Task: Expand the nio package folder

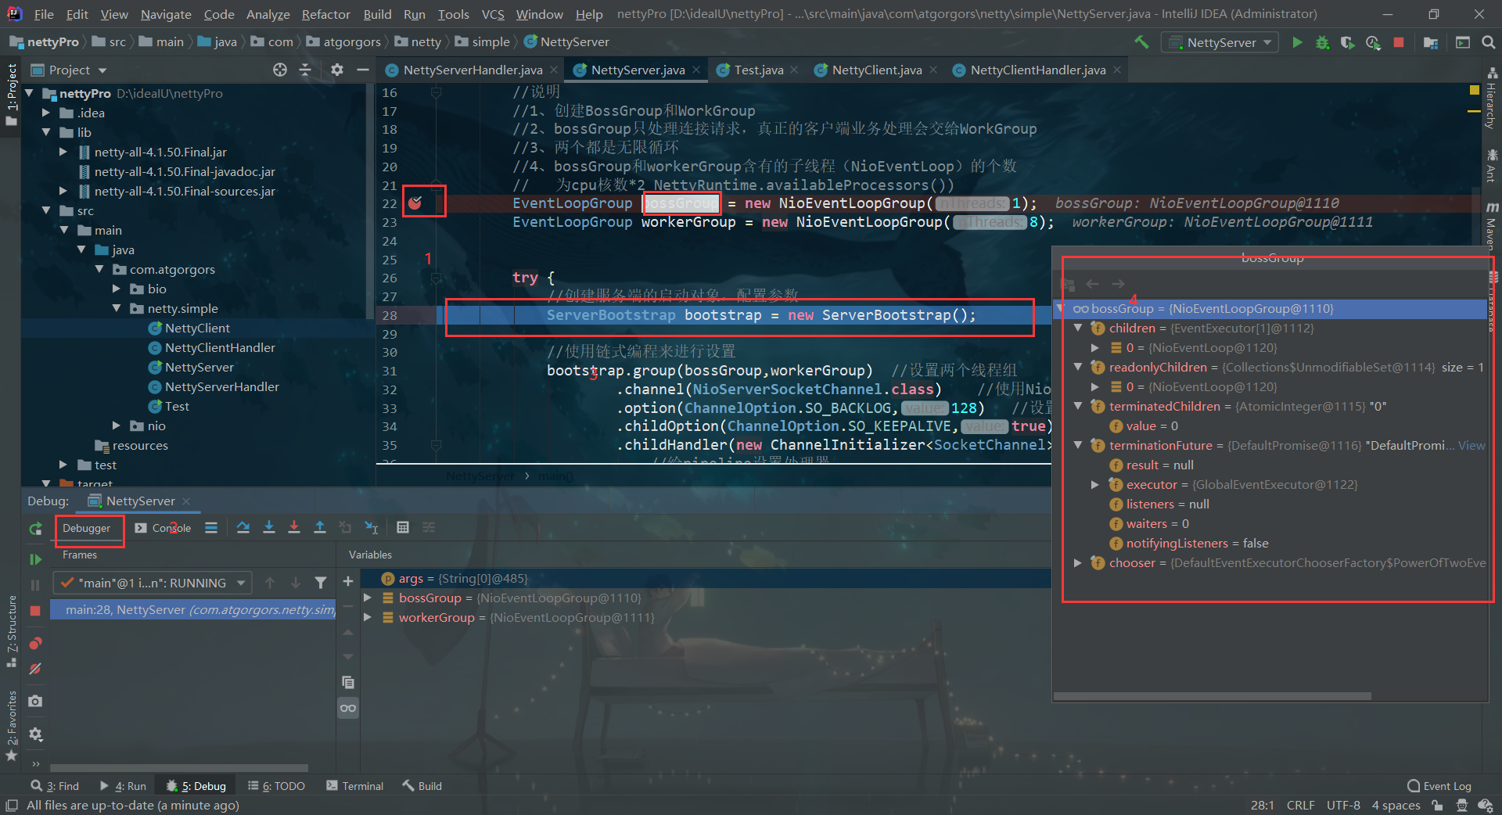Action: (x=117, y=425)
